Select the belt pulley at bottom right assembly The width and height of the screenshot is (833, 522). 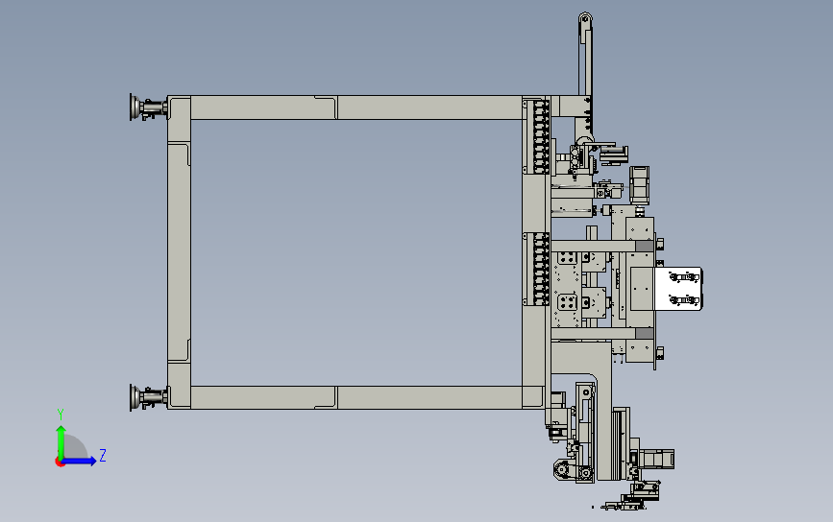(x=562, y=470)
